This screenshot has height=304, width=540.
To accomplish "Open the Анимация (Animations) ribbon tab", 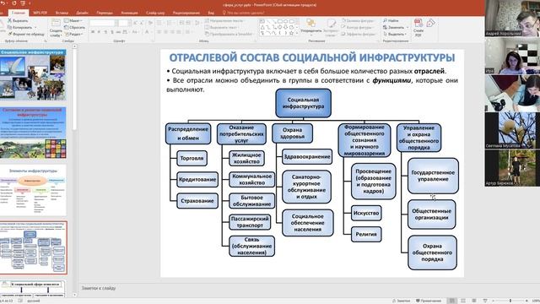I will click(x=129, y=13).
